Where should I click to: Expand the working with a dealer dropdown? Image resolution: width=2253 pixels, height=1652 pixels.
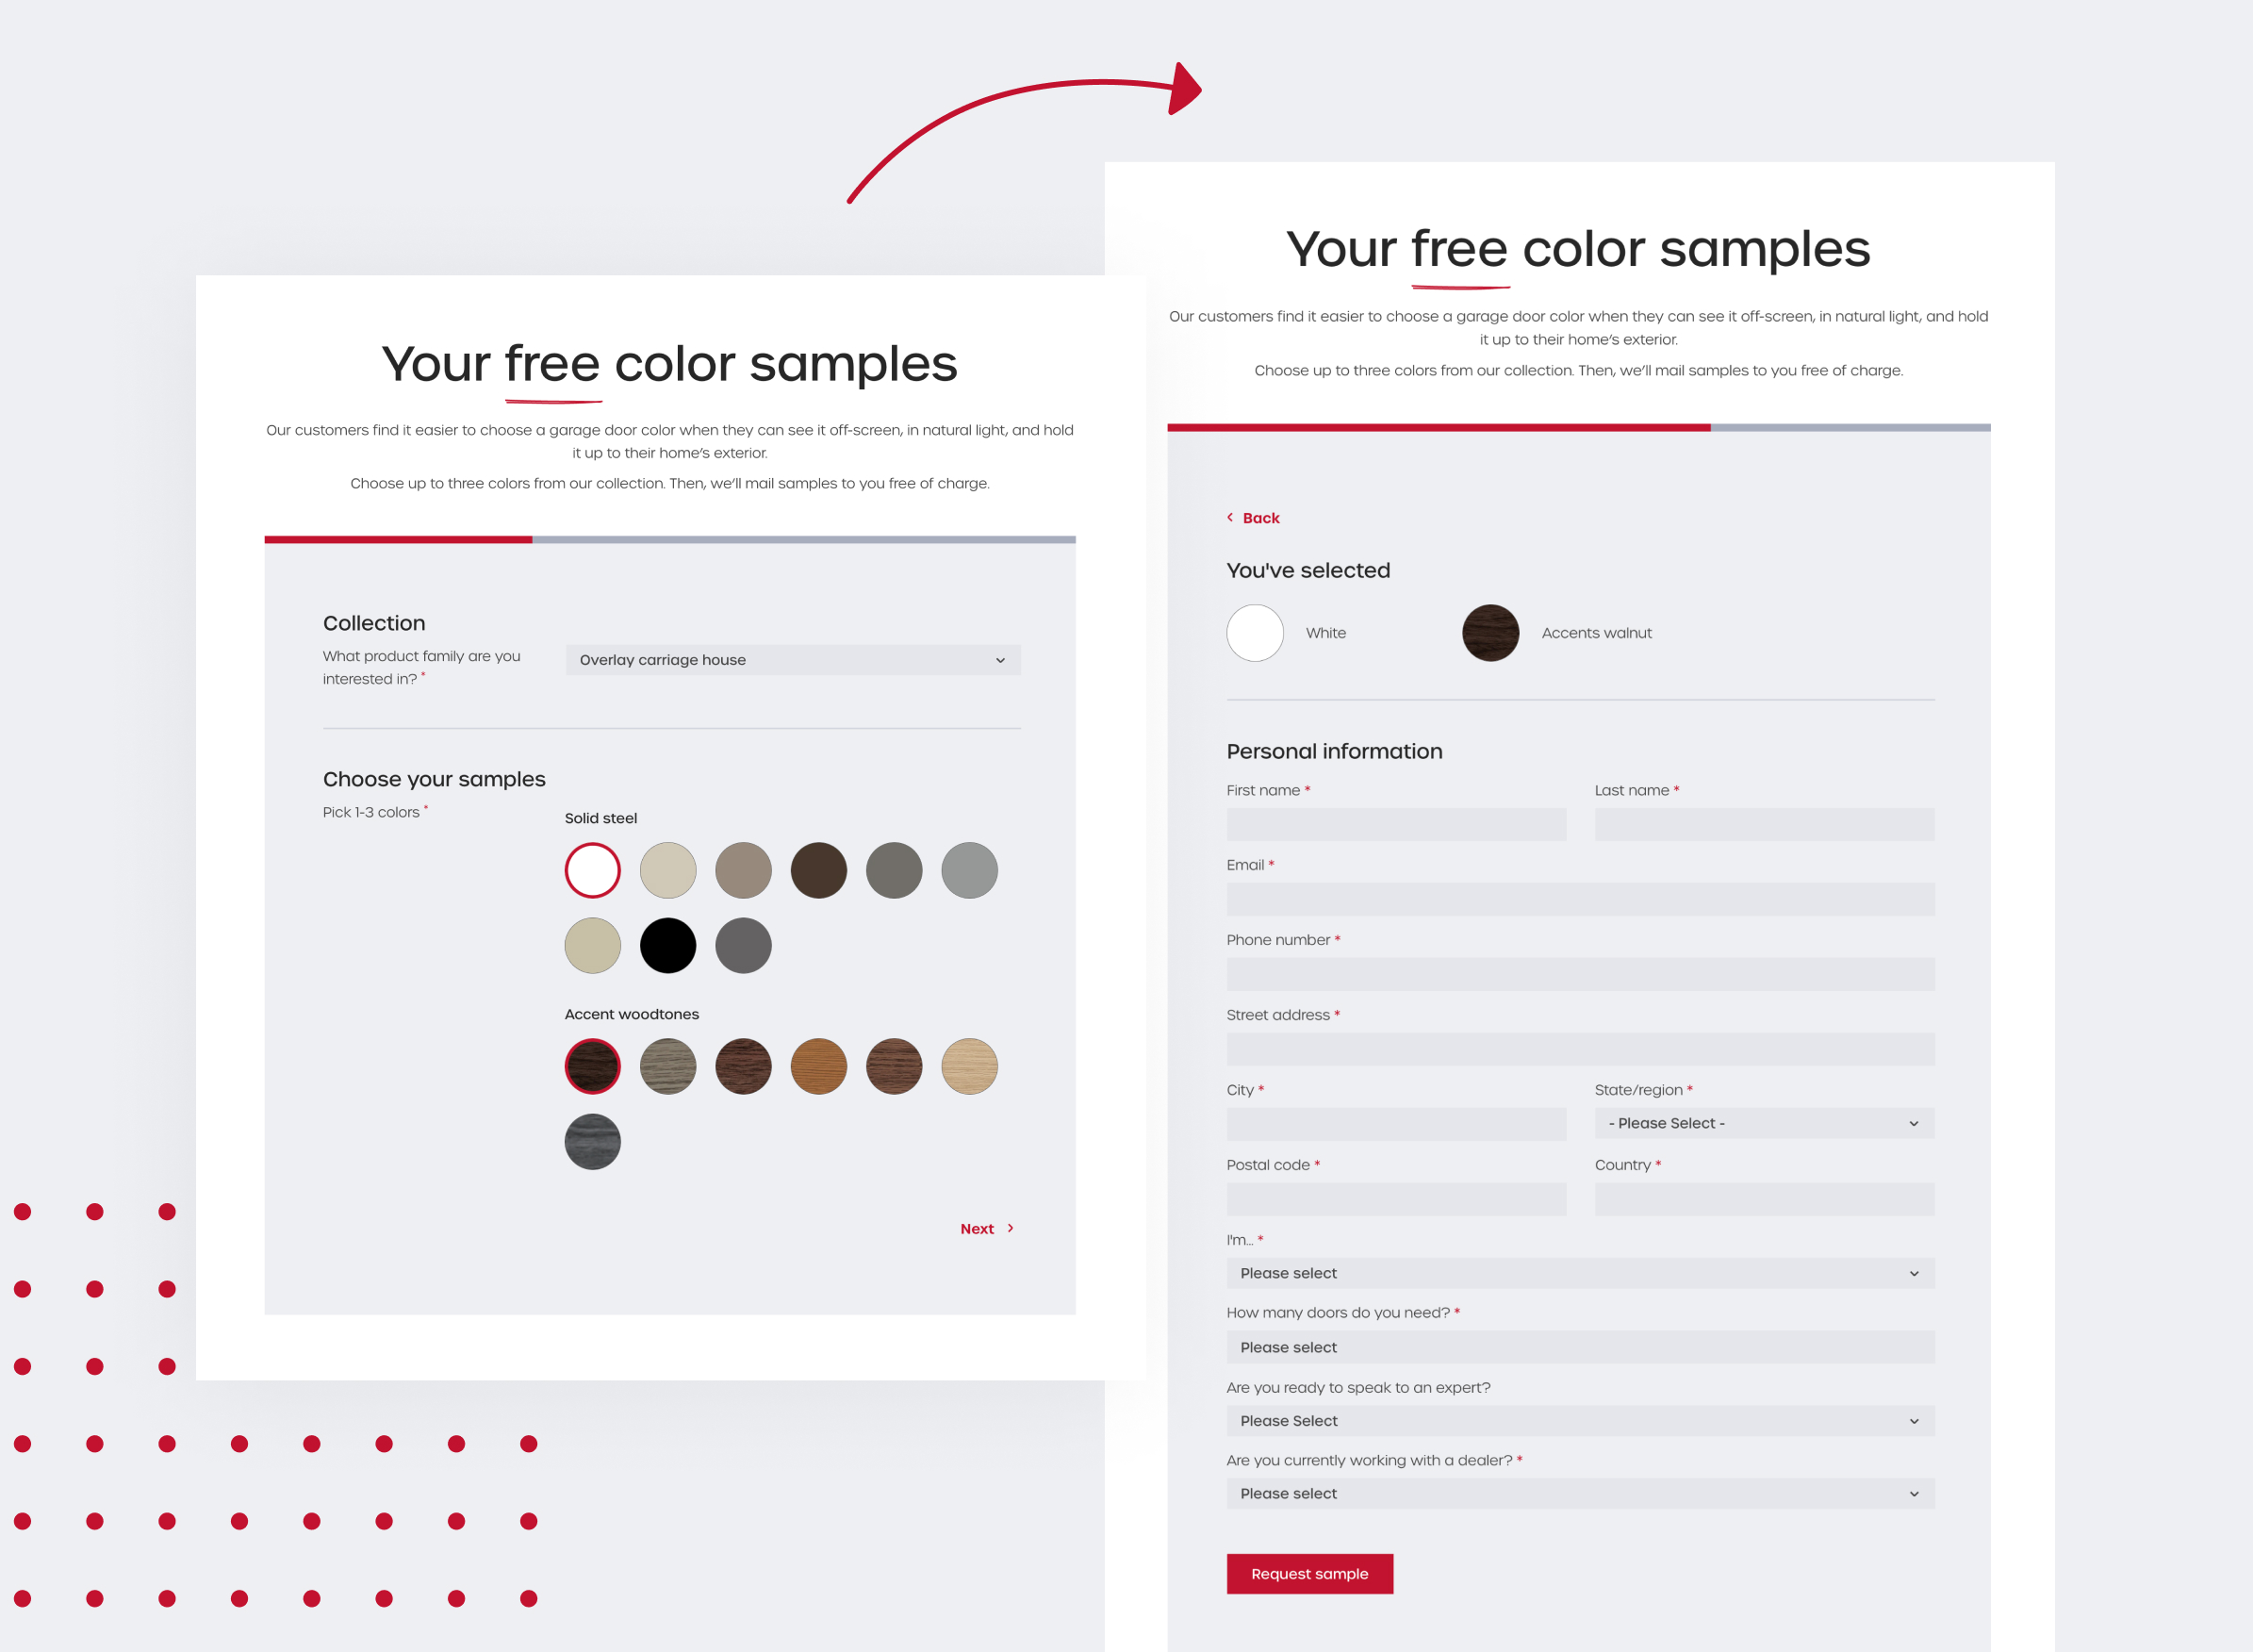pyautogui.click(x=1579, y=1493)
